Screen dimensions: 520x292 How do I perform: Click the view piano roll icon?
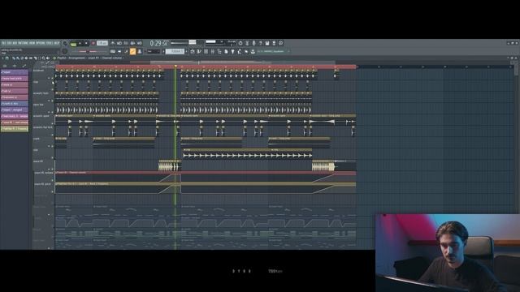[199, 51]
